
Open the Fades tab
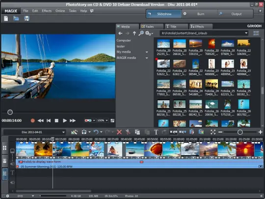tap(152, 27)
